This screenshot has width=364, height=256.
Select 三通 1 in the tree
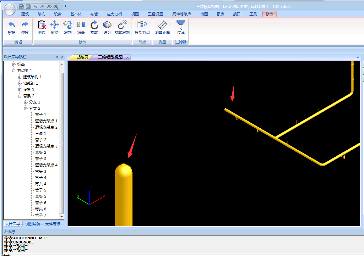[41, 134]
